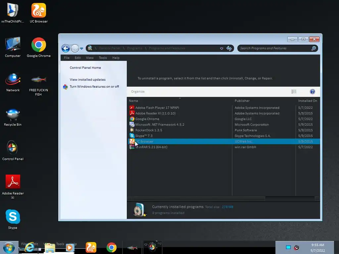
Task: Click the blue monitor tray icon
Action: [288, 247]
